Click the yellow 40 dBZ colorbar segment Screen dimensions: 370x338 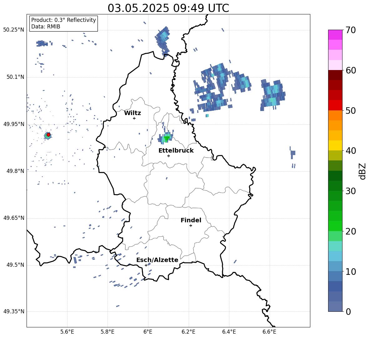[335, 145]
